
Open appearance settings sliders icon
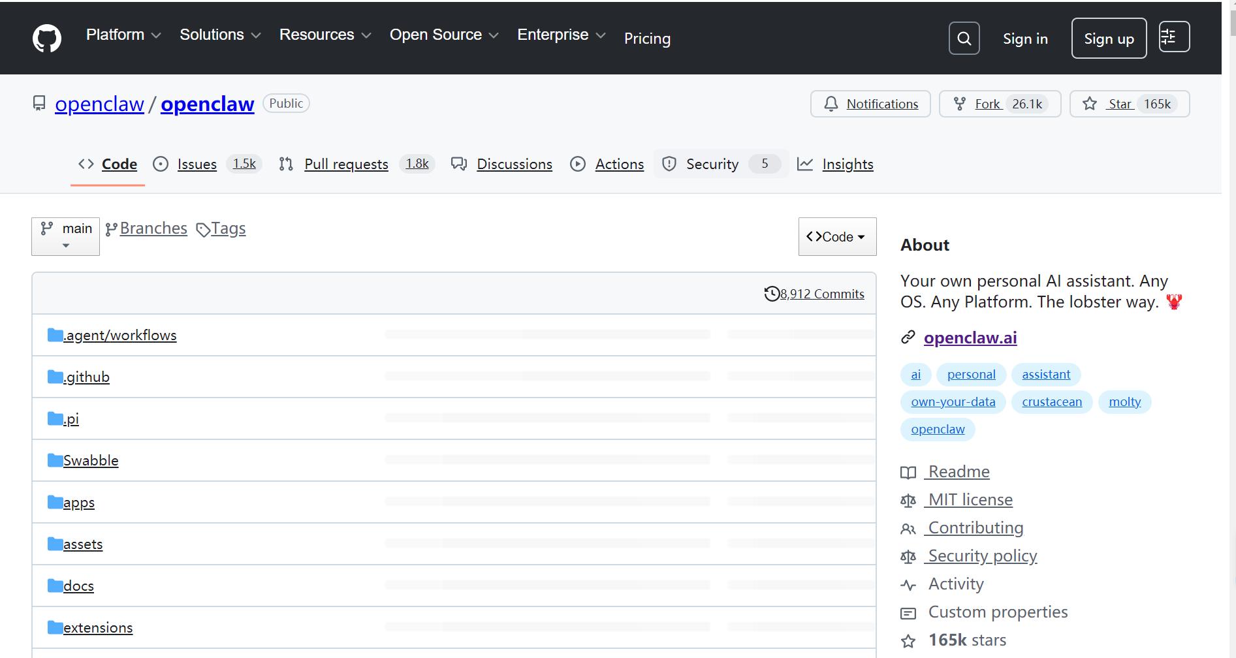pyautogui.click(x=1173, y=37)
